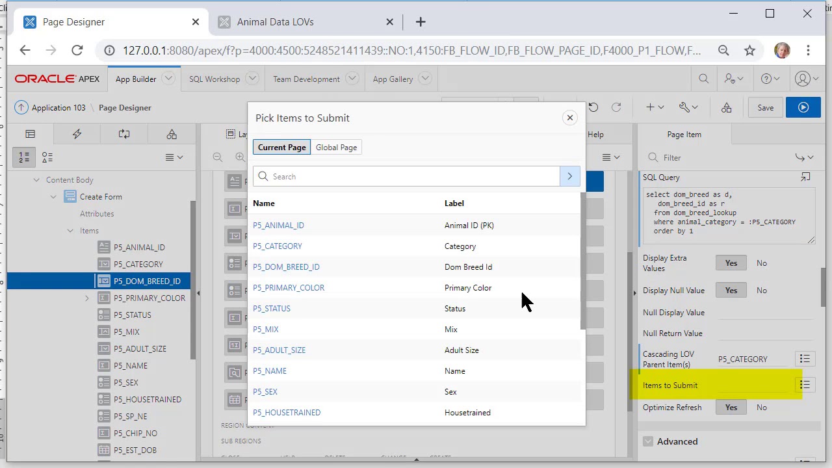Open the rendering tree options menu
Screen dimensions: 832x468
coord(174,157)
